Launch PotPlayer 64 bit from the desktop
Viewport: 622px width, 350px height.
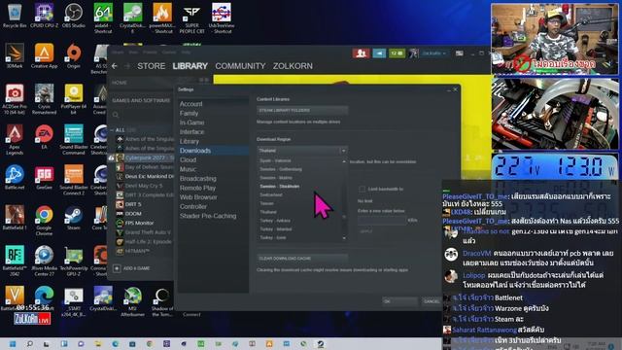click(74, 99)
